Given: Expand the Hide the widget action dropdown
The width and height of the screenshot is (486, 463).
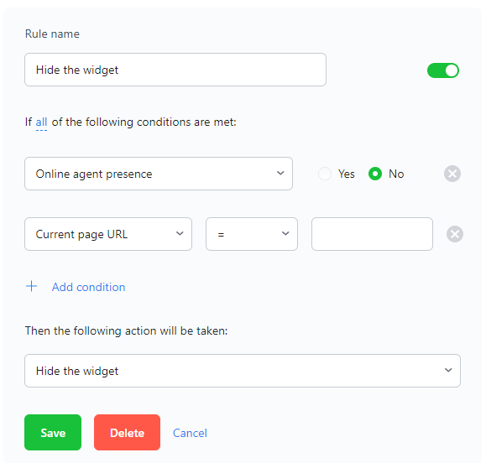Looking at the screenshot, I should click(x=243, y=371).
